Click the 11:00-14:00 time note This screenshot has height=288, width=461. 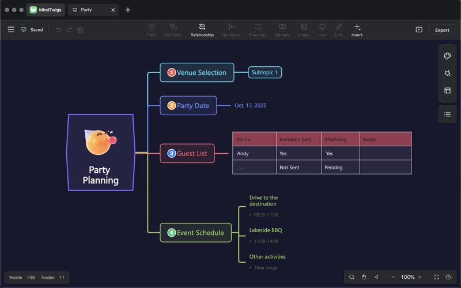(x=266, y=241)
